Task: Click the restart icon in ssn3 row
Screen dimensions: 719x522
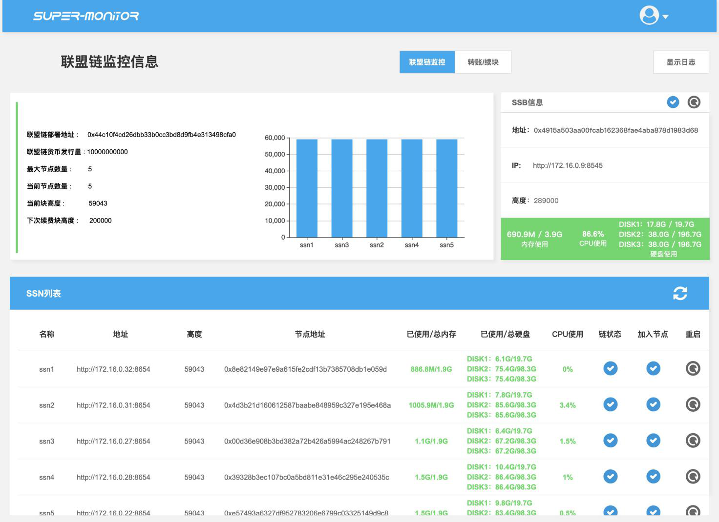Action: pyautogui.click(x=693, y=441)
